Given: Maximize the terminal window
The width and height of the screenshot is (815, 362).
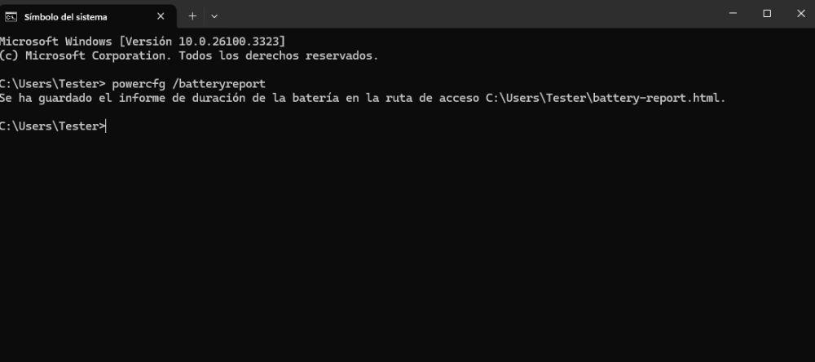Looking at the screenshot, I should (x=767, y=14).
